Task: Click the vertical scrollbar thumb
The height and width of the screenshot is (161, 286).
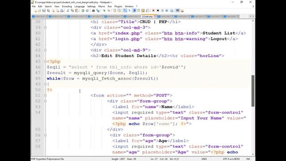Action: [253, 91]
